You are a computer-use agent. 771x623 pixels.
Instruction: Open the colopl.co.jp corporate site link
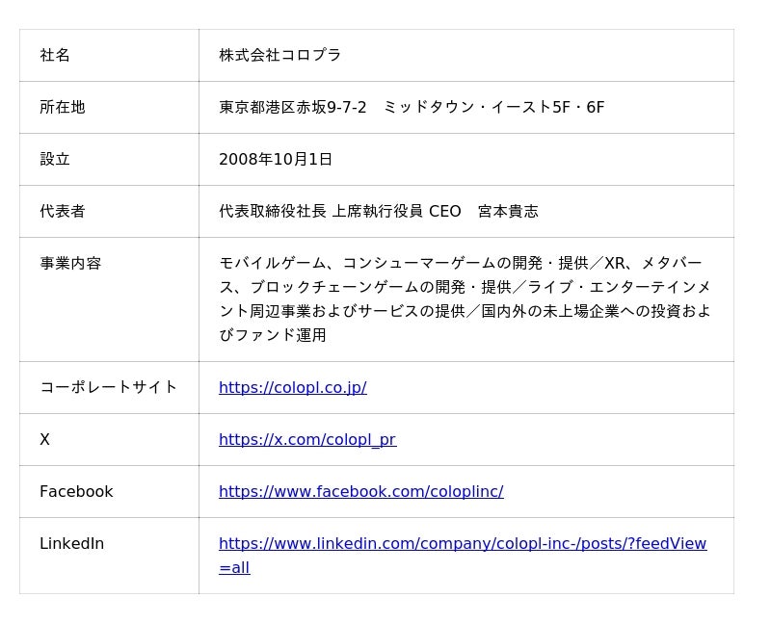[292, 387]
